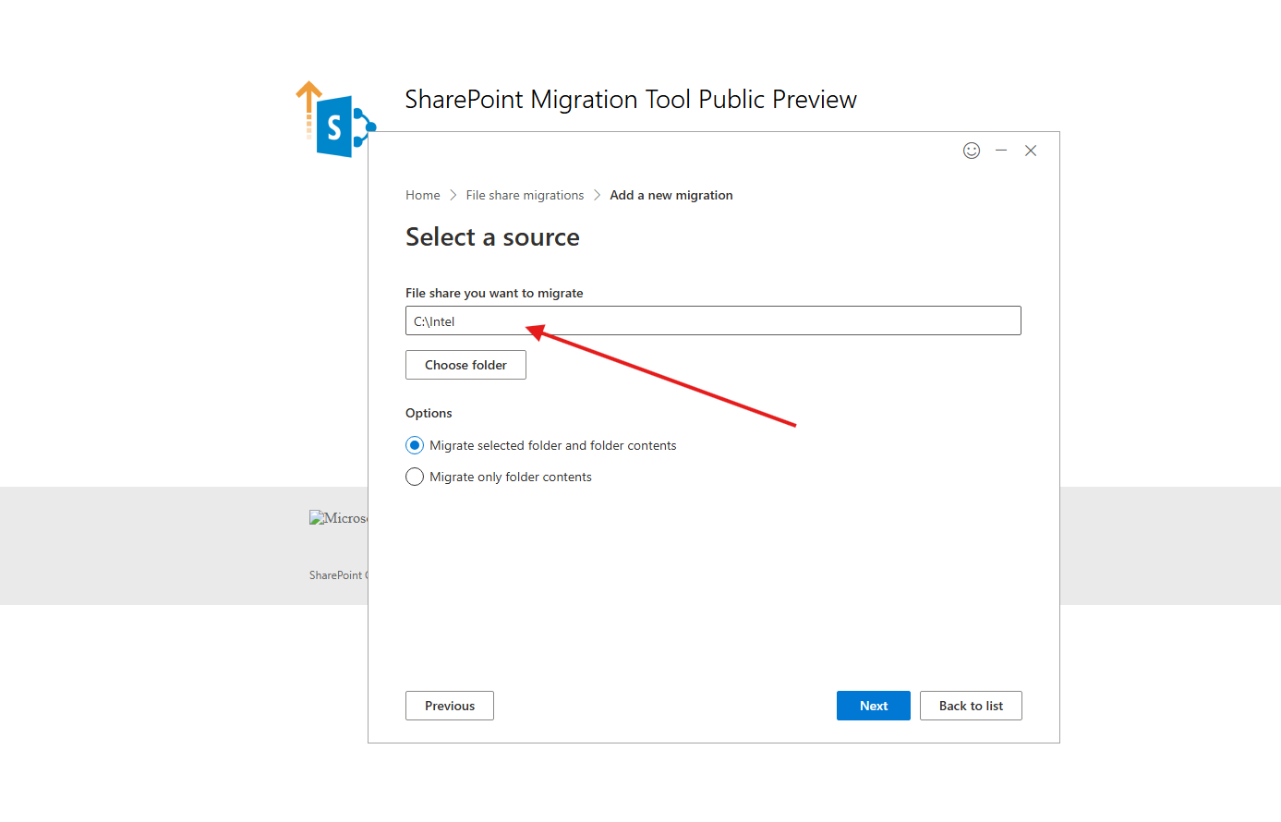
Task: Click the broken Microsoft image in footer
Action: 338,518
